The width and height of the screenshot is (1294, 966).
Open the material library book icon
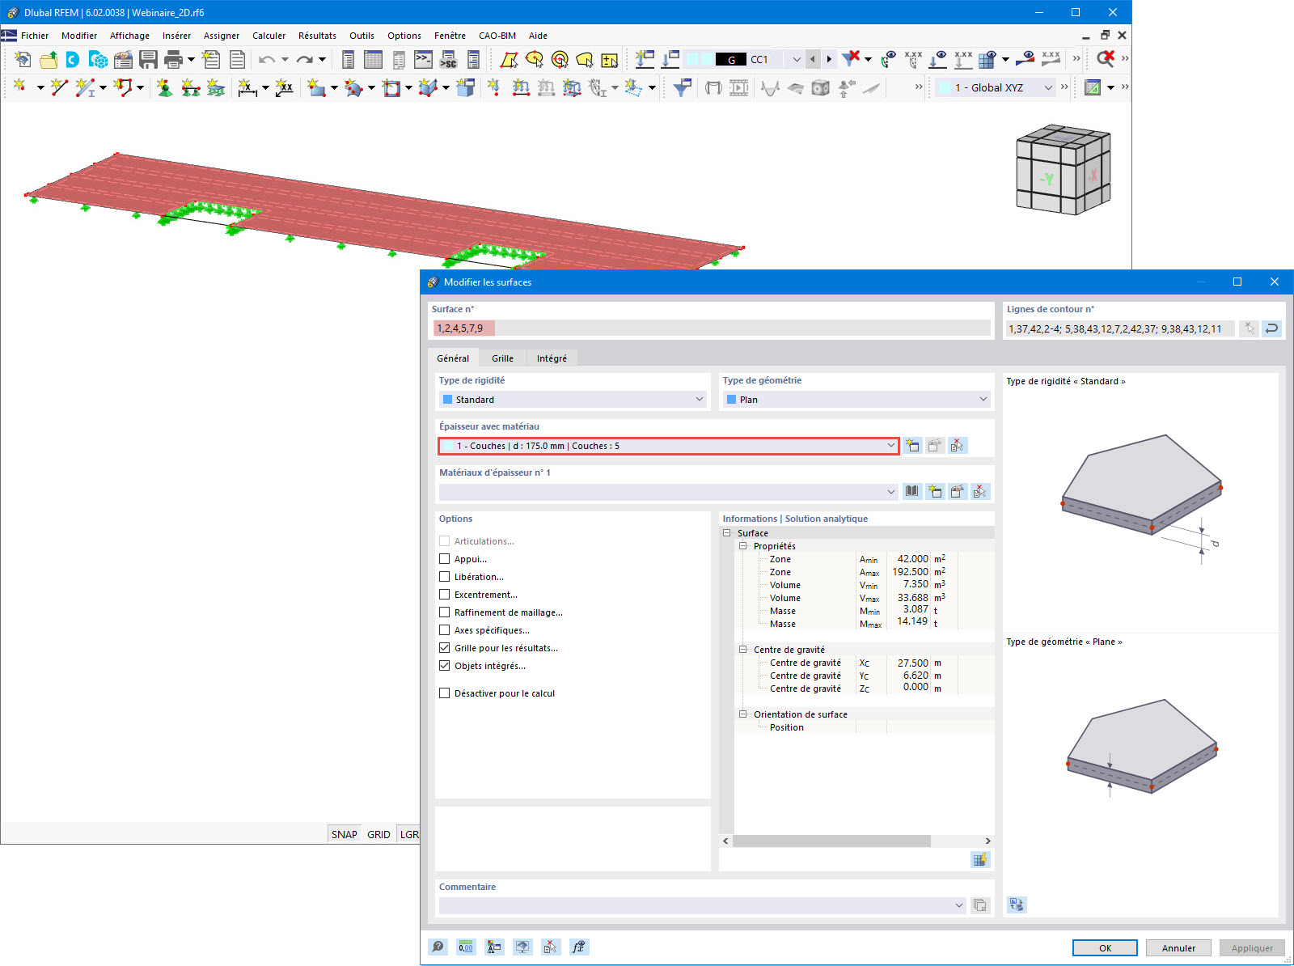point(912,492)
